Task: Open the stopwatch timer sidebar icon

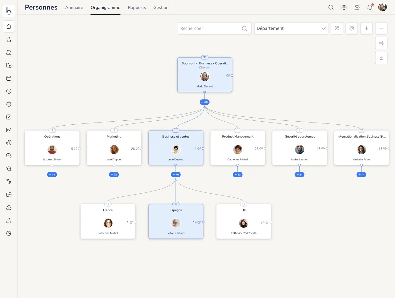Action: pos(9,104)
